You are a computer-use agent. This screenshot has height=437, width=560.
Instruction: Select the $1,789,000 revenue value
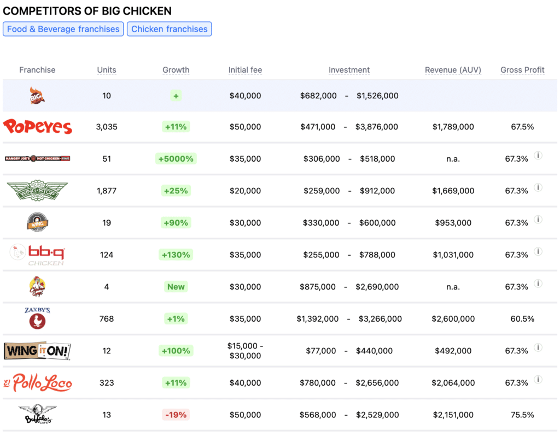coord(453,127)
